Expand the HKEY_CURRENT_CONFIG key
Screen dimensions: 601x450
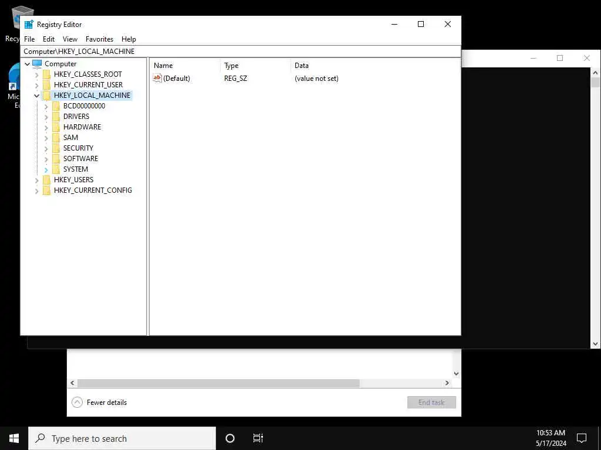click(37, 190)
